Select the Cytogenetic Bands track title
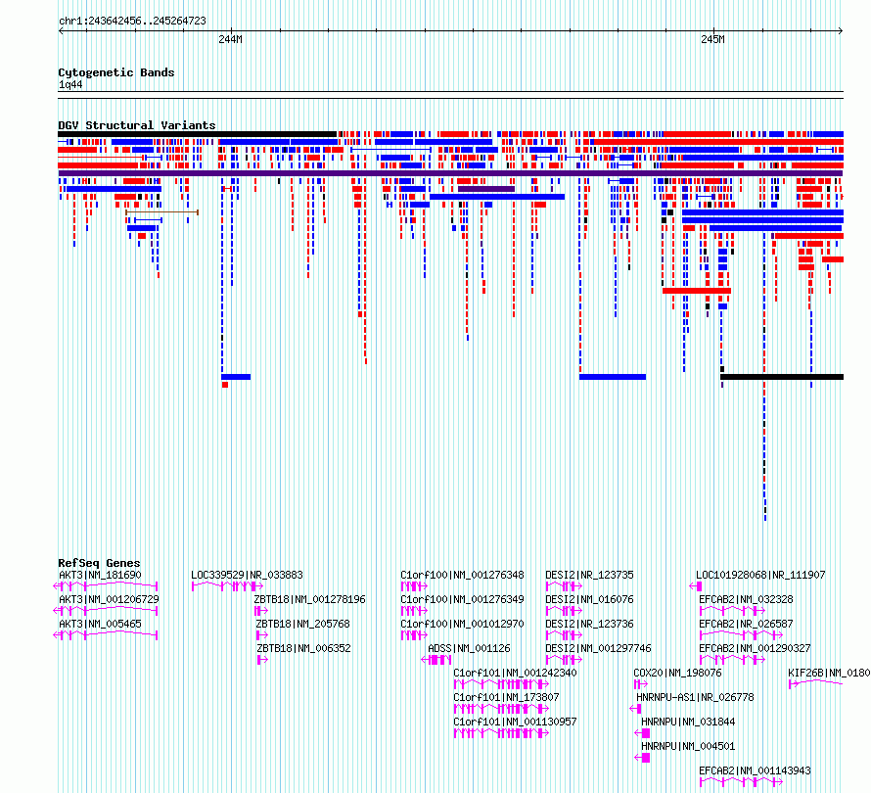The width and height of the screenshot is (871, 793). [116, 72]
